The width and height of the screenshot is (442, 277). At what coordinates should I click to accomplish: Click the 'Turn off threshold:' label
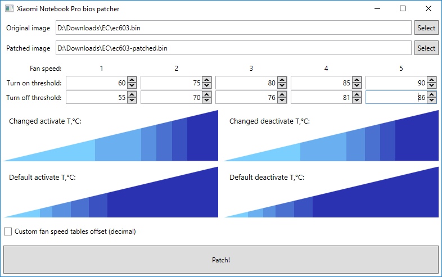pos(34,98)
